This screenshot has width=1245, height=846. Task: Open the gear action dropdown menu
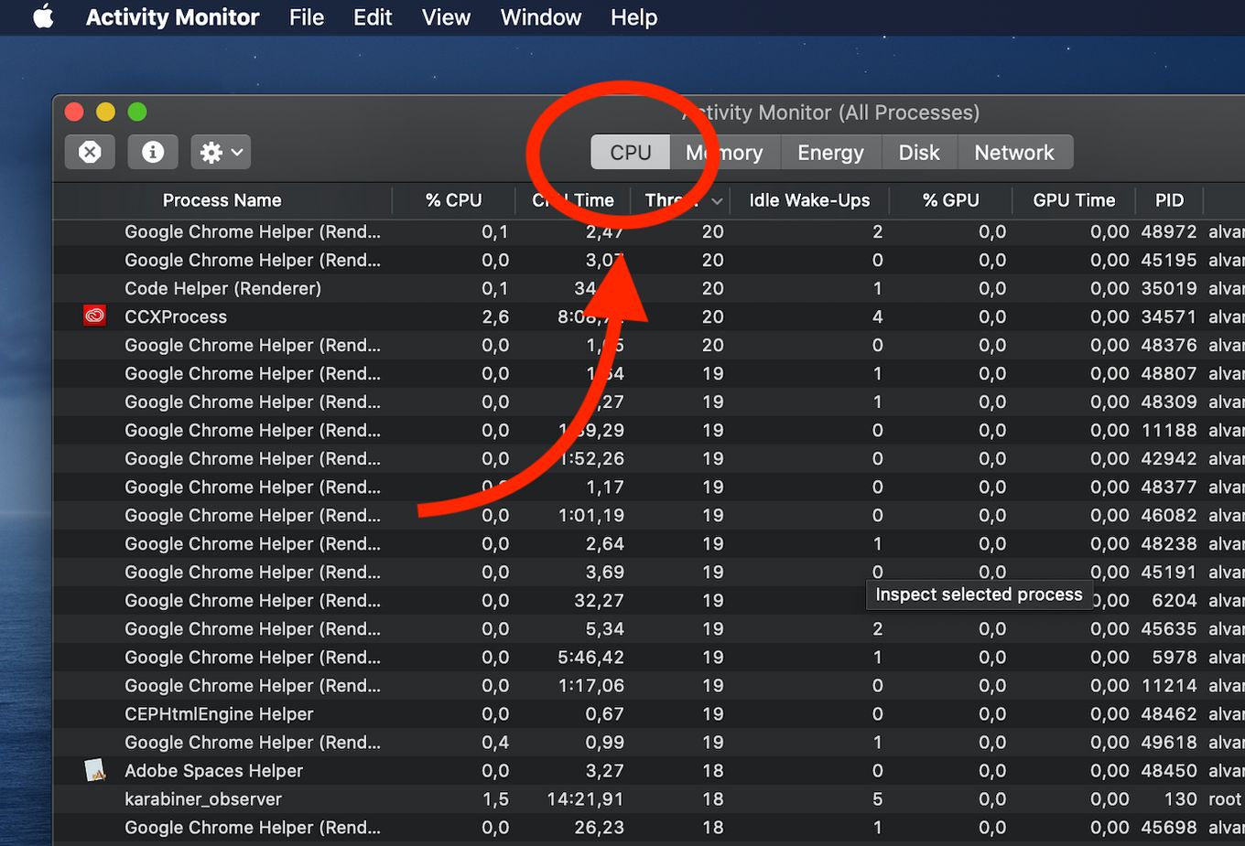coord(221,152)
